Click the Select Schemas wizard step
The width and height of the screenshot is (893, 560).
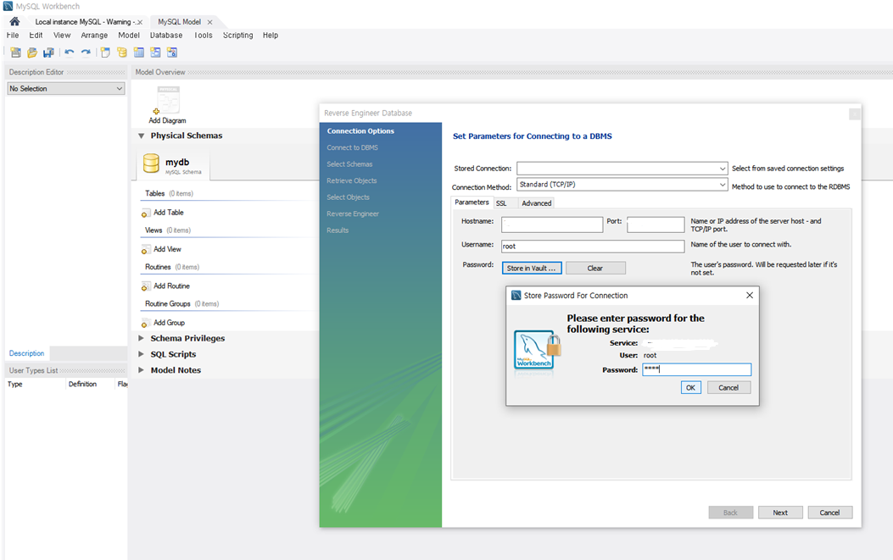click(349, 164)
